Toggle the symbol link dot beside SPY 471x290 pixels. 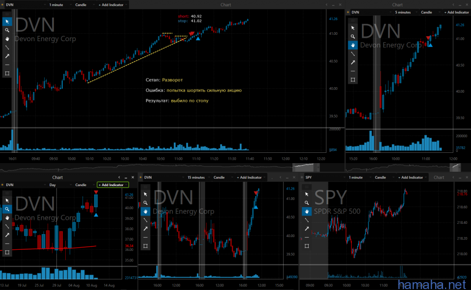302,177
